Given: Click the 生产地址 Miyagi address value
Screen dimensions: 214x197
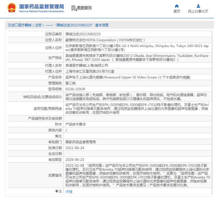Looking at the screenshot, I should click(x=137, y=57).
